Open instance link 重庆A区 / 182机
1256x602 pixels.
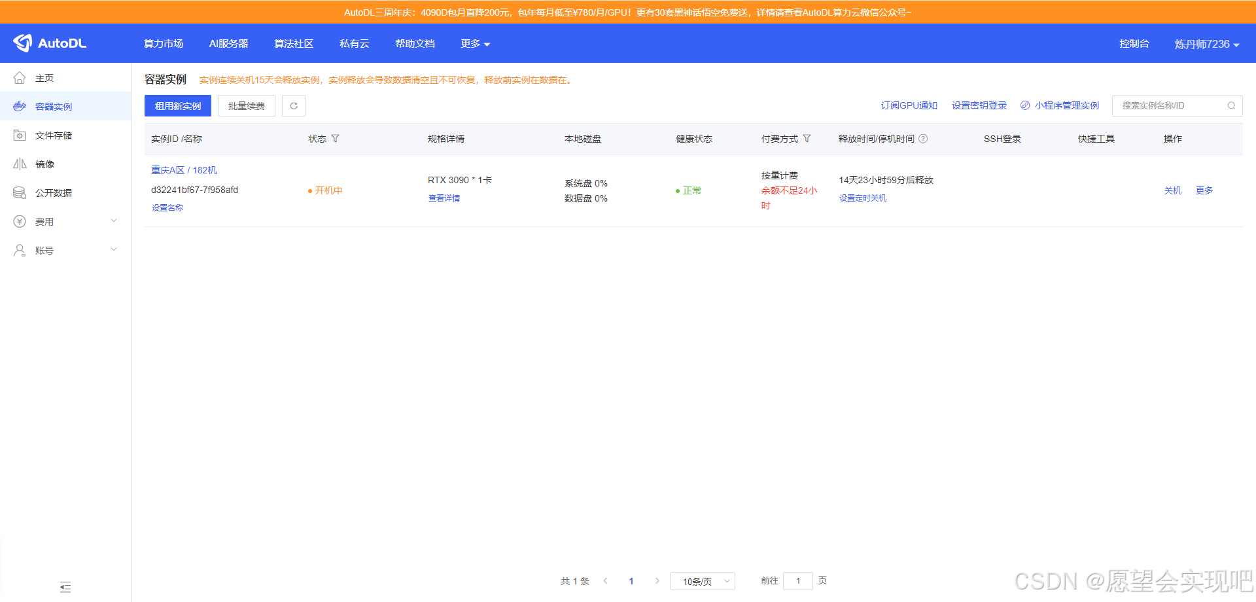pyautogui.click(x=184, y=170)
